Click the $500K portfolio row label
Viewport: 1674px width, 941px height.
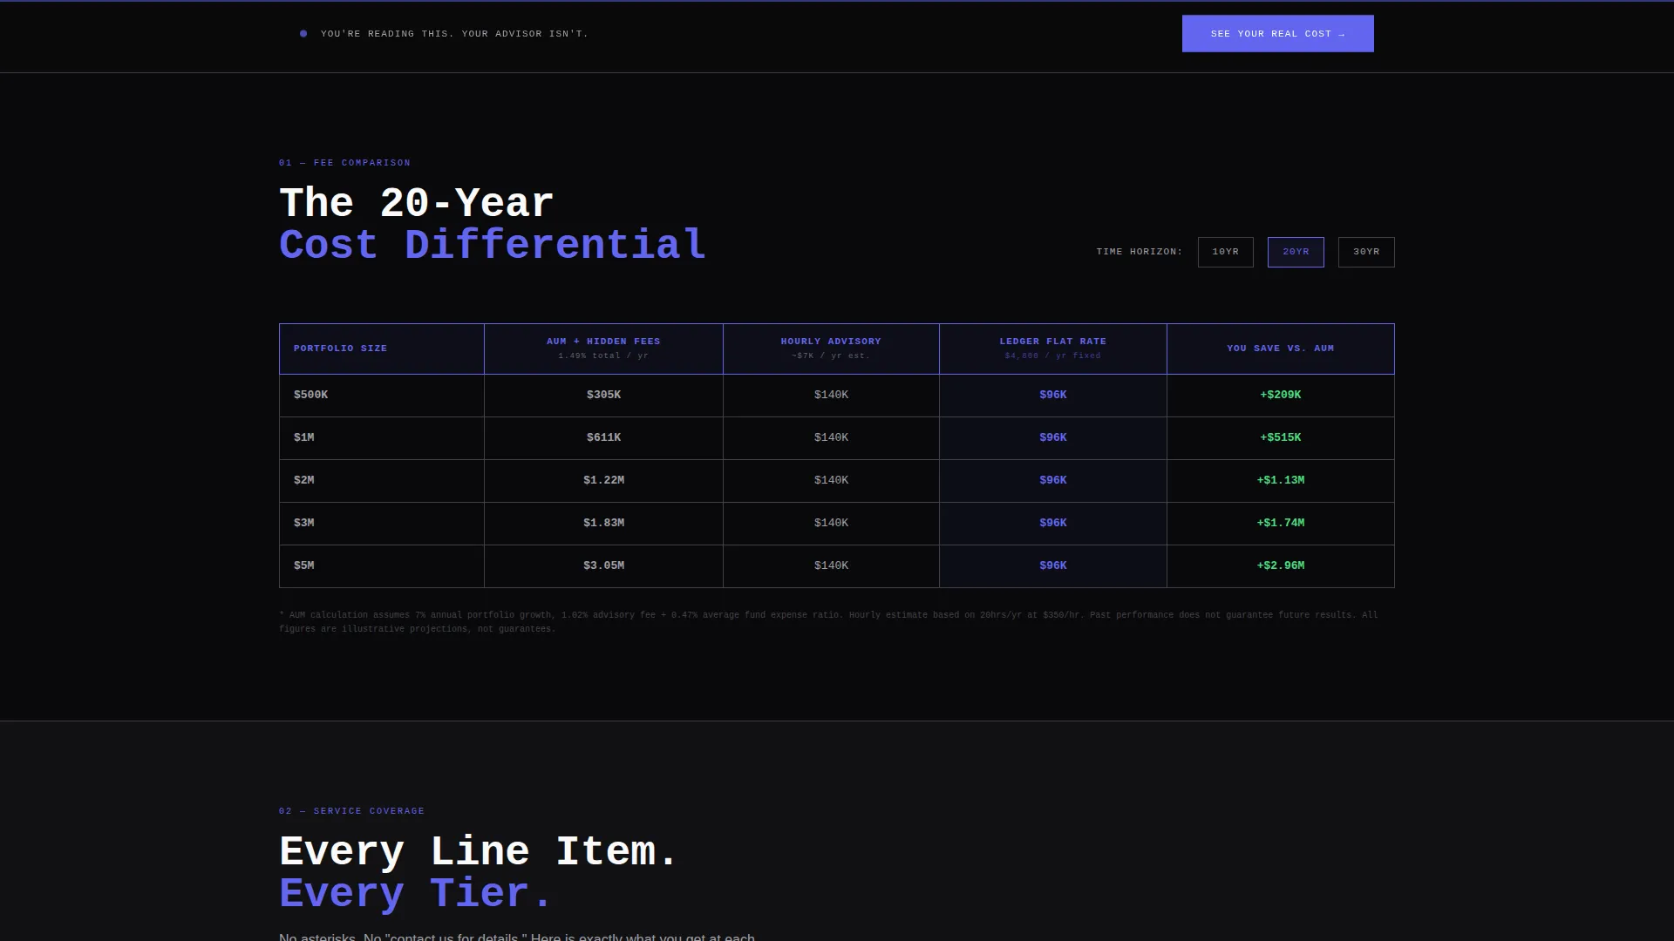point(311,395)
